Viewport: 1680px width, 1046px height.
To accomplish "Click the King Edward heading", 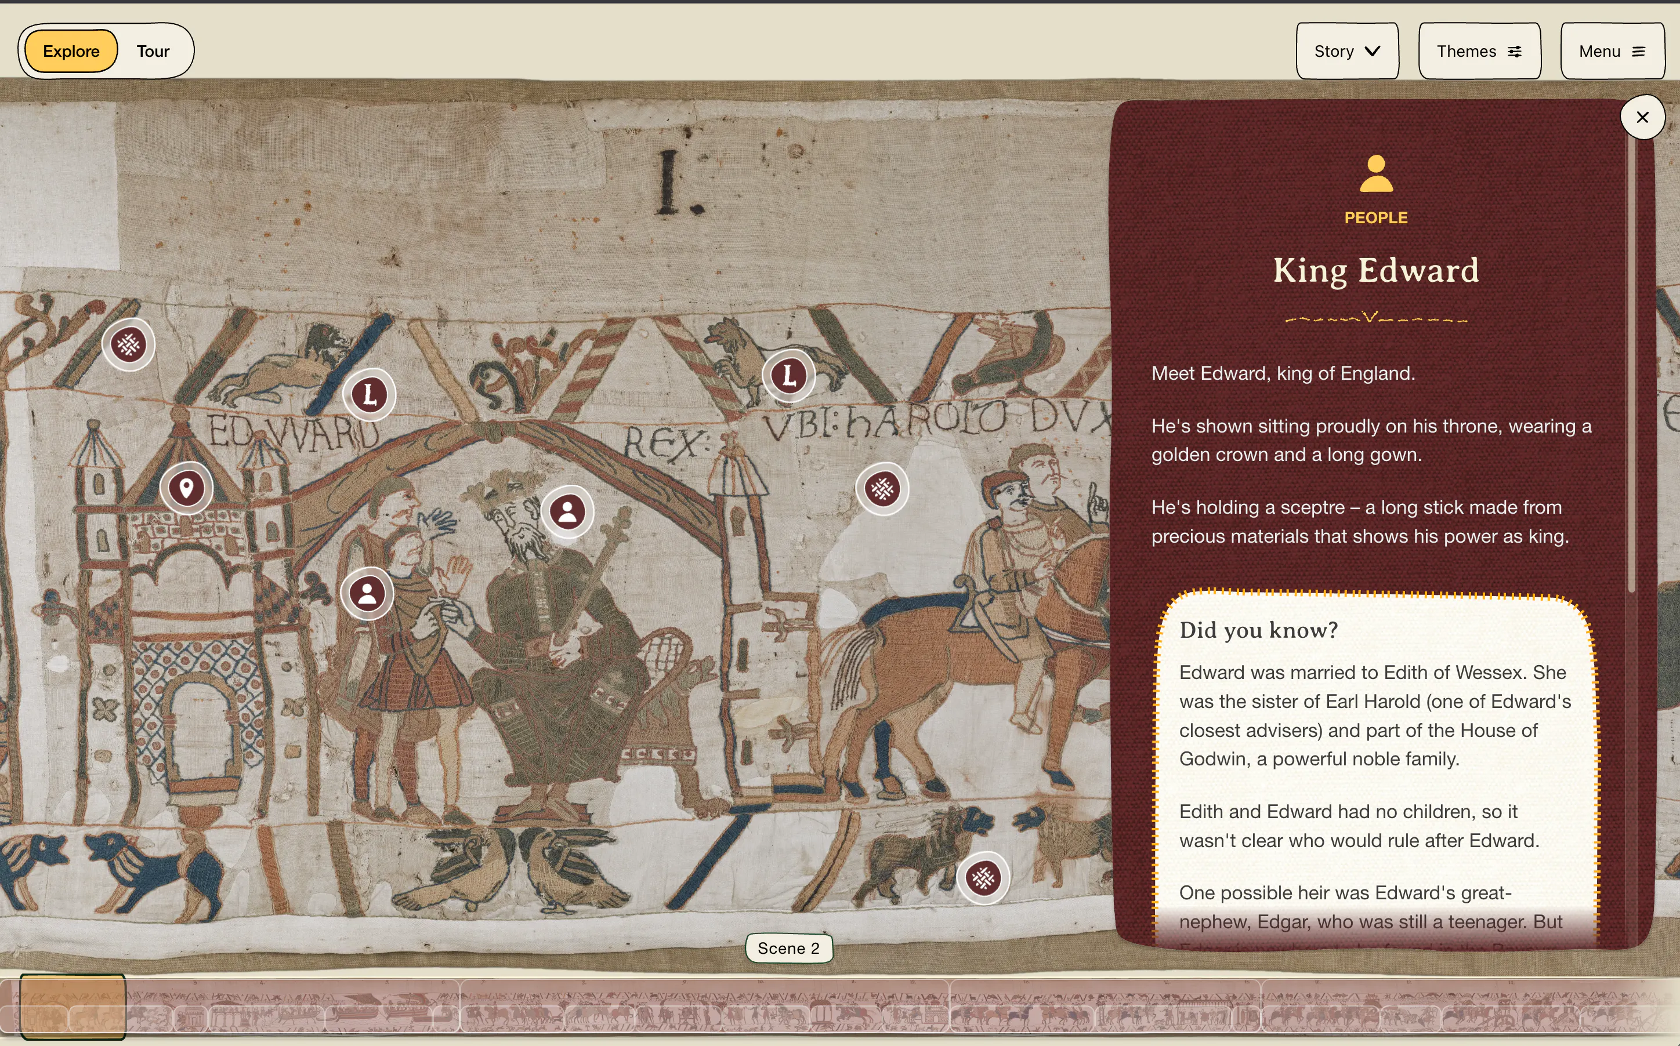I will (1375, 270).
